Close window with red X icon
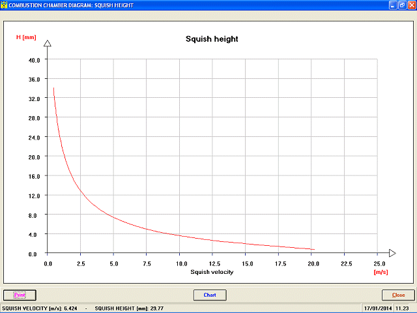417x313 pixels. click(411, 5)
